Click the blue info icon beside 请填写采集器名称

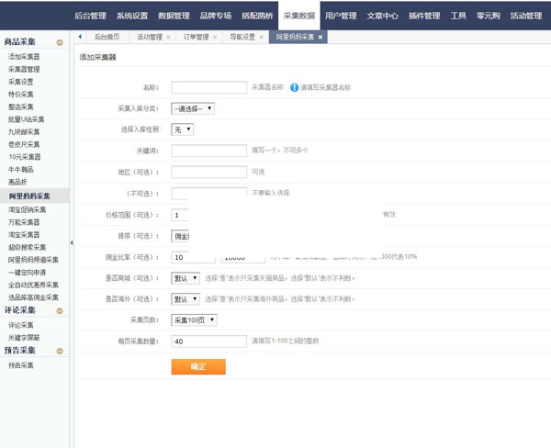point(294,87)
